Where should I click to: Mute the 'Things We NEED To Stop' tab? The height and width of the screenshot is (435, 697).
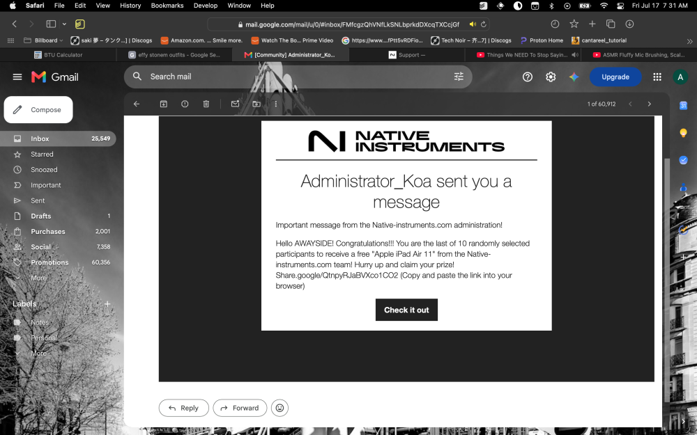[575, 55]
